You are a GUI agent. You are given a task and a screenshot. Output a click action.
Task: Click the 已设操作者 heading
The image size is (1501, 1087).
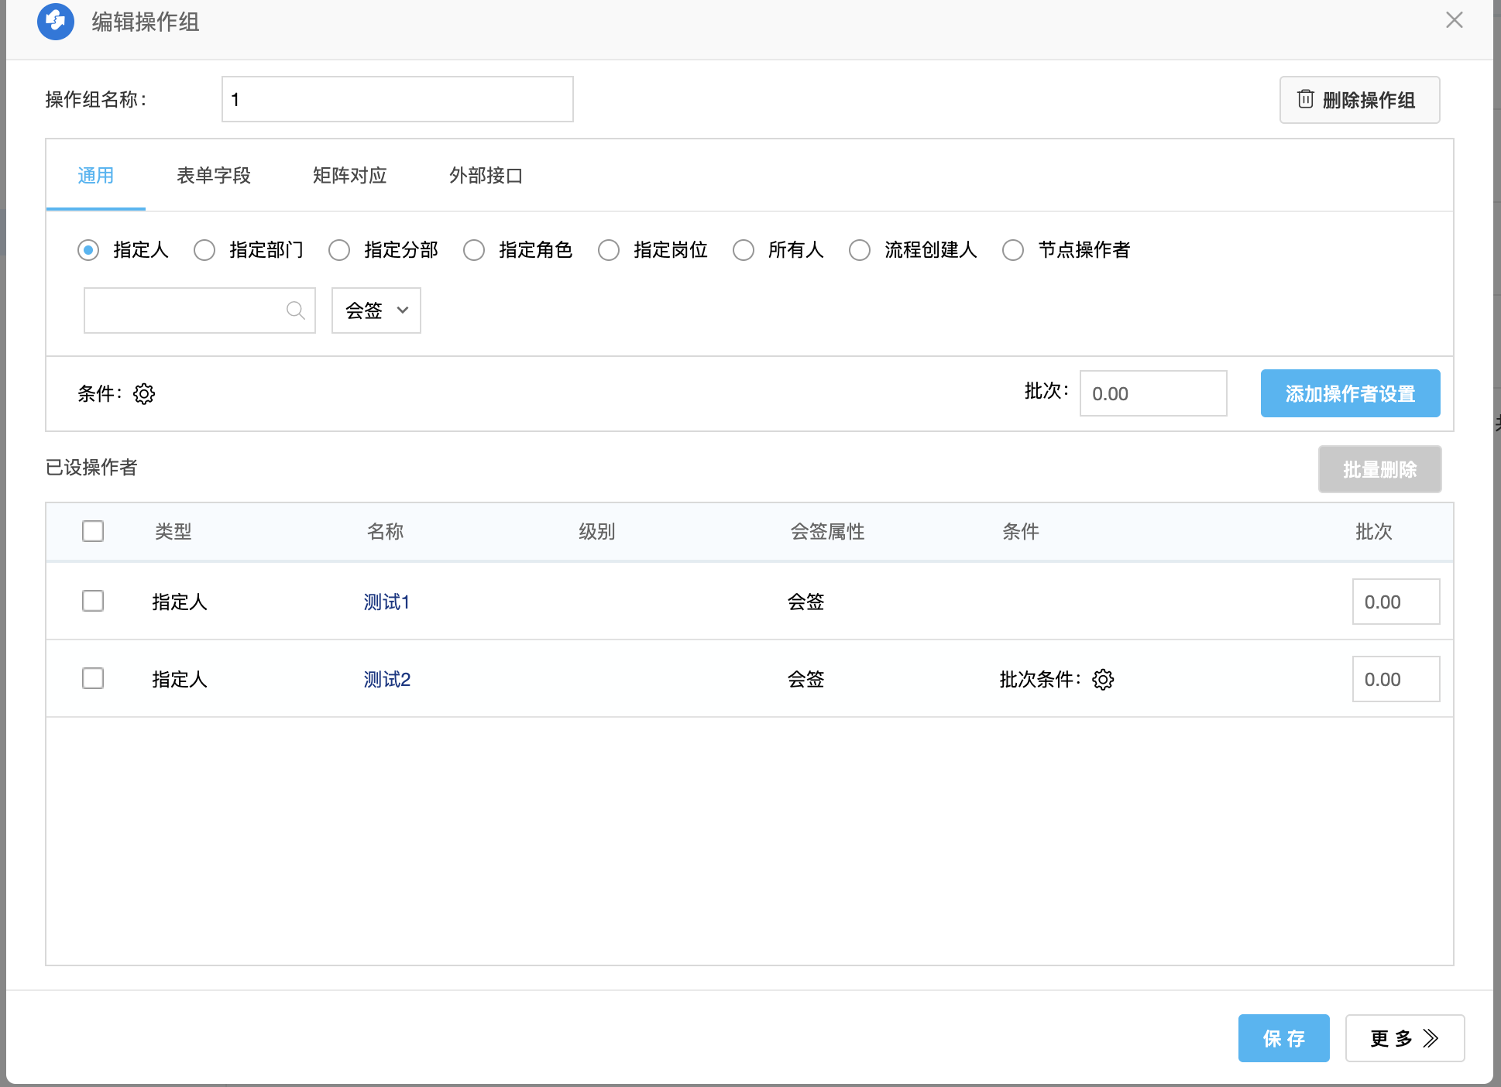click(91, 467)
